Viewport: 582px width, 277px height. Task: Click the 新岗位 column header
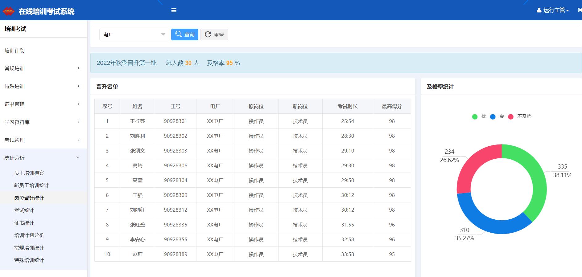pyautogui.click(x=300, y=106)
